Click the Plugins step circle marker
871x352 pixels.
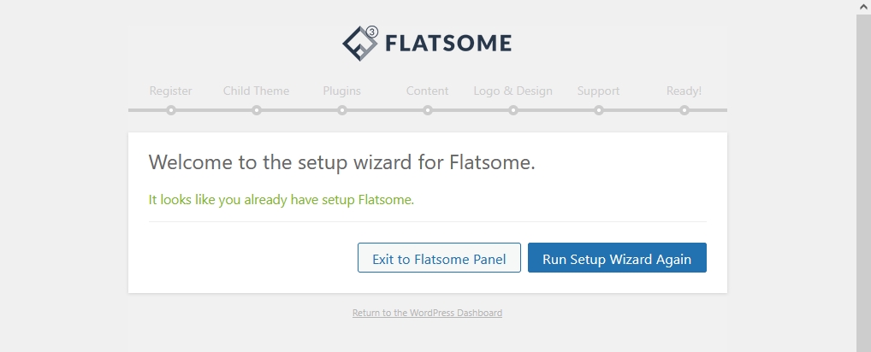[342, 110]
